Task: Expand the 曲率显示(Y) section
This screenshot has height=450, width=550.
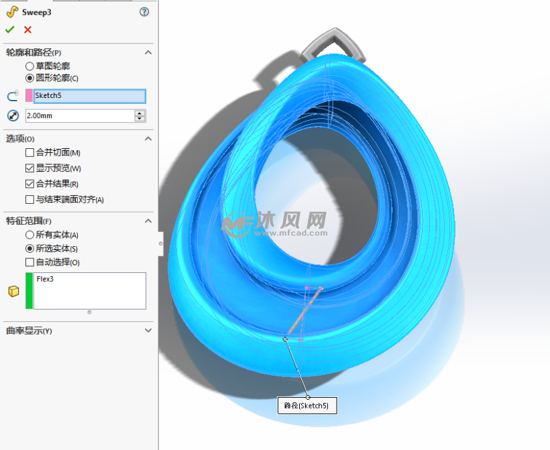Action: (x=148, y=331)
